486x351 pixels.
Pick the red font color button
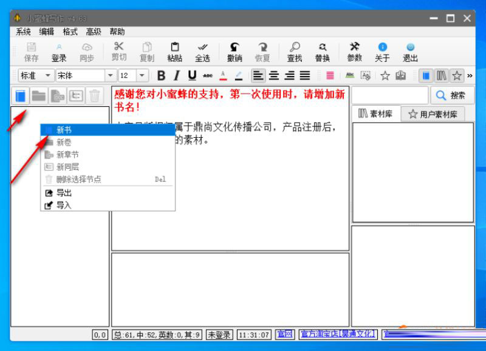point(223,75)
